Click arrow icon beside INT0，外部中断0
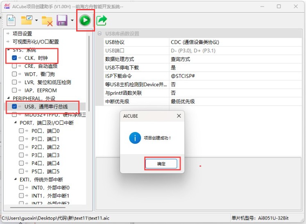The height and width of the screenshot is (224, 306). tap(27, 188)
